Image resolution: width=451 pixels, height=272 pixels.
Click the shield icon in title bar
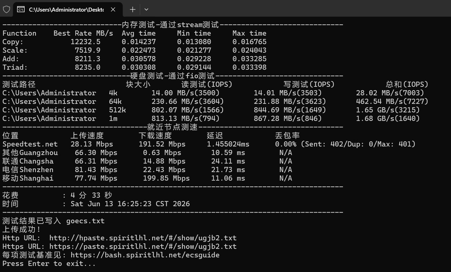6,9
